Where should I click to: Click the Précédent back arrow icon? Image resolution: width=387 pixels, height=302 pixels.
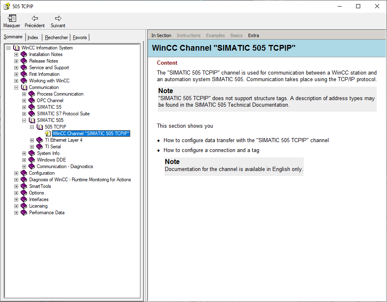pyautogui.click(x=35, y=18)
